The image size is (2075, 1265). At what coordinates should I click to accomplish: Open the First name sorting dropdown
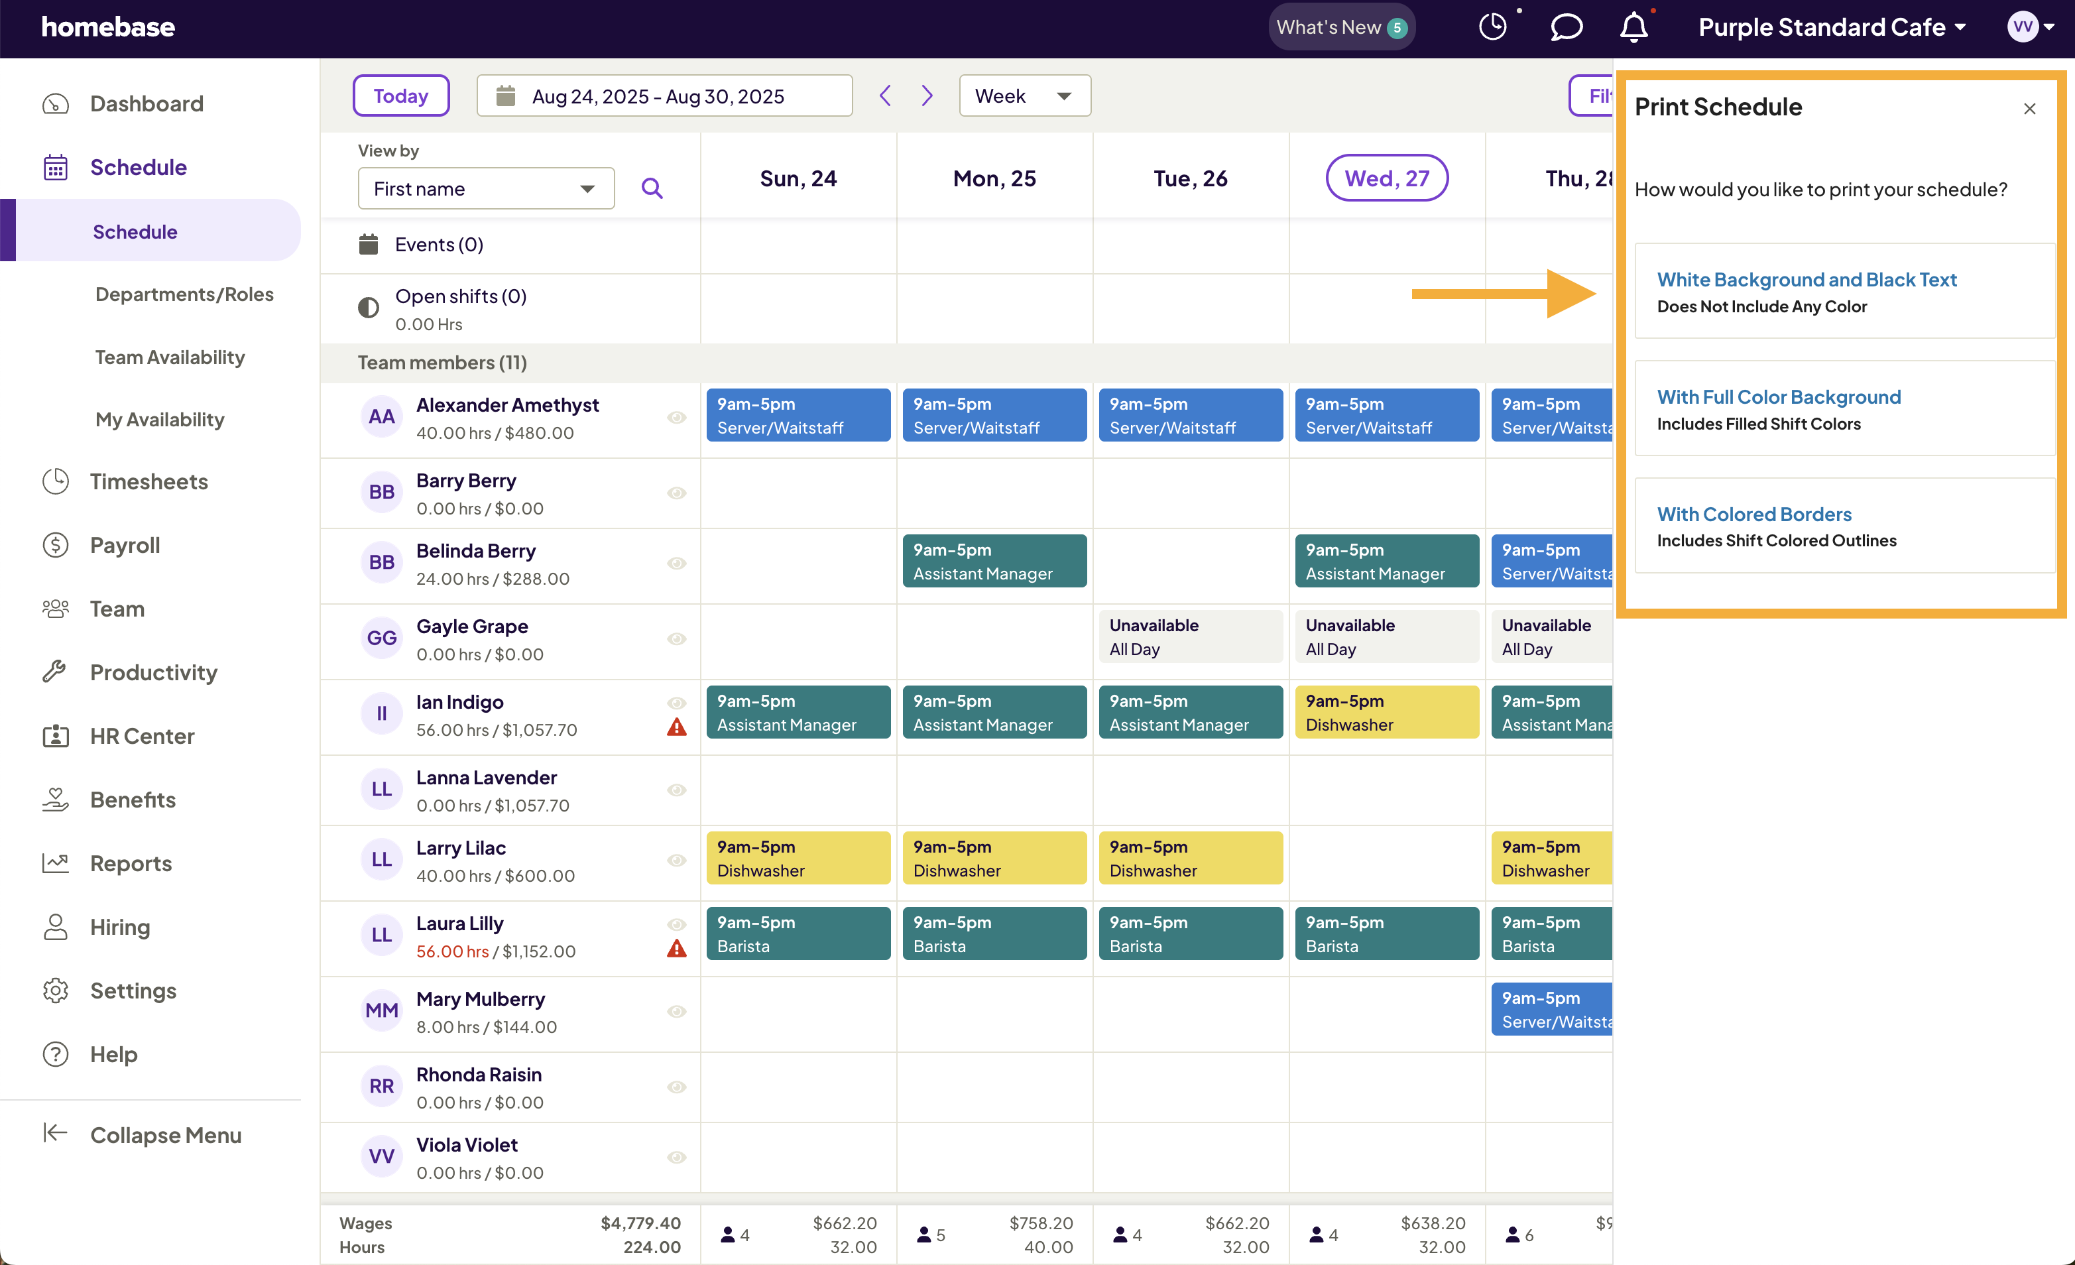point(486,188)
